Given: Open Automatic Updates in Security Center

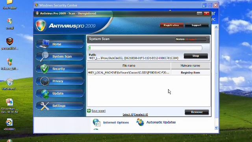Looking at the screenshot, I should [x=161, y=122].
